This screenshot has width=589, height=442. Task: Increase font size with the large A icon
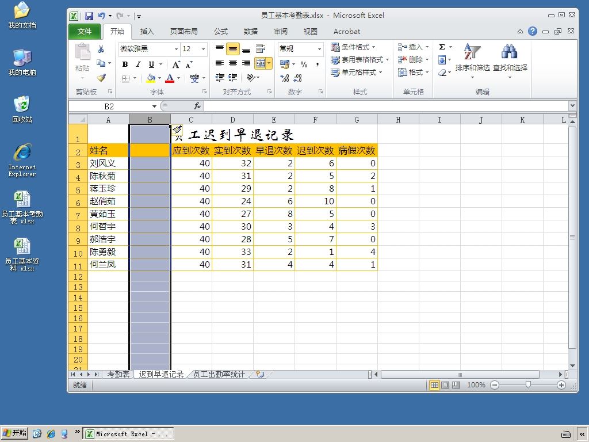(x=176, y=64)
